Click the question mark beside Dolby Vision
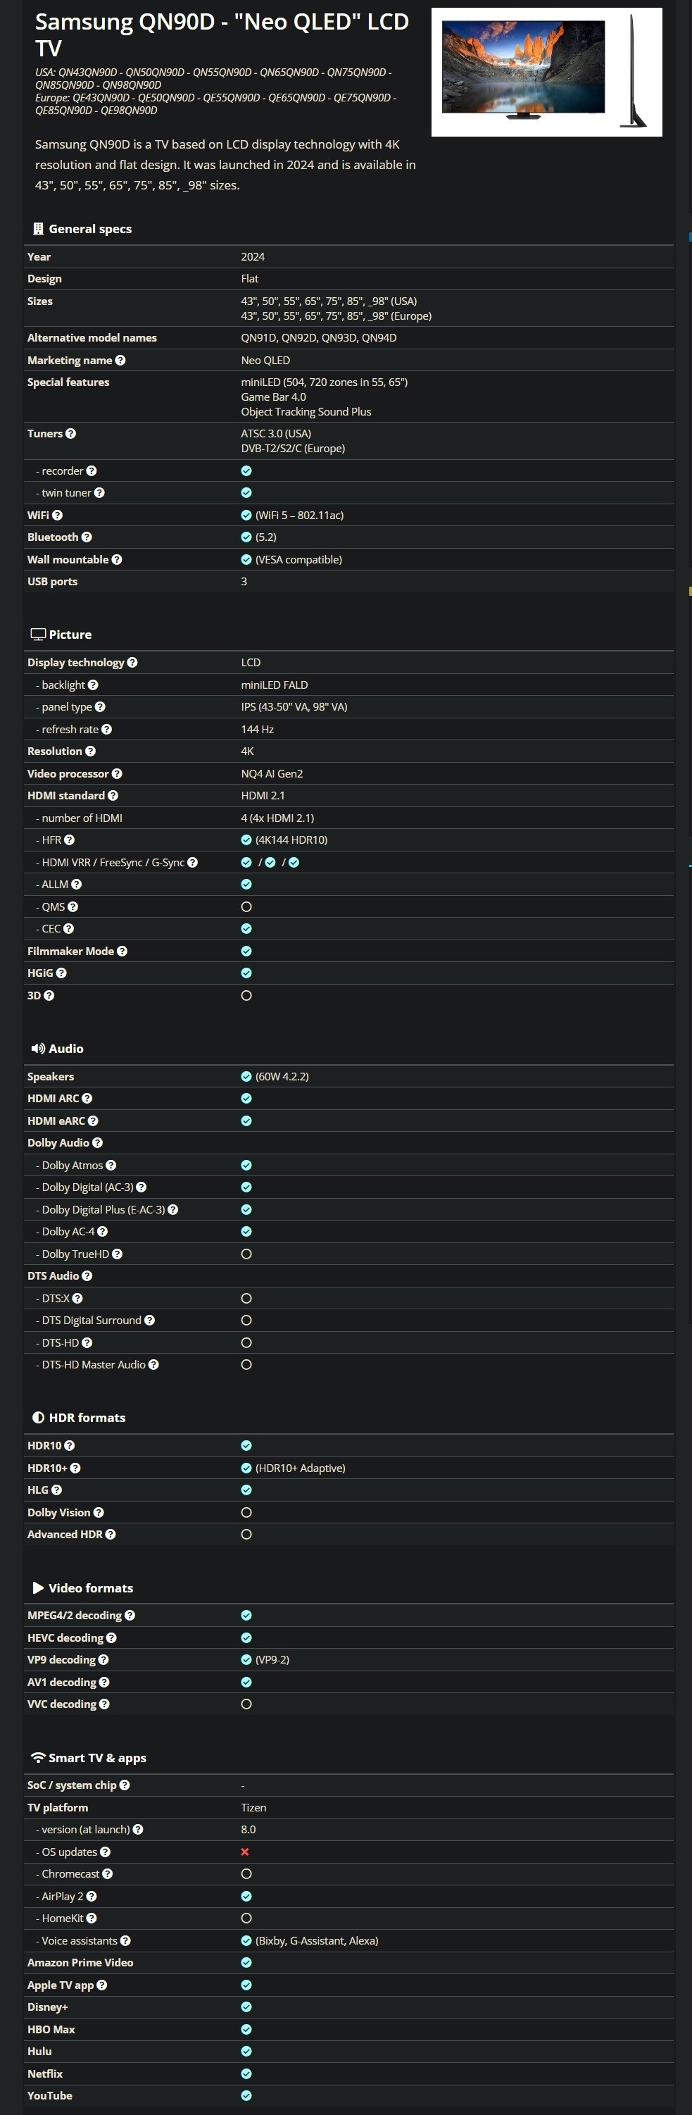Screen dimensions: 692x2115 coord(99,1512)
